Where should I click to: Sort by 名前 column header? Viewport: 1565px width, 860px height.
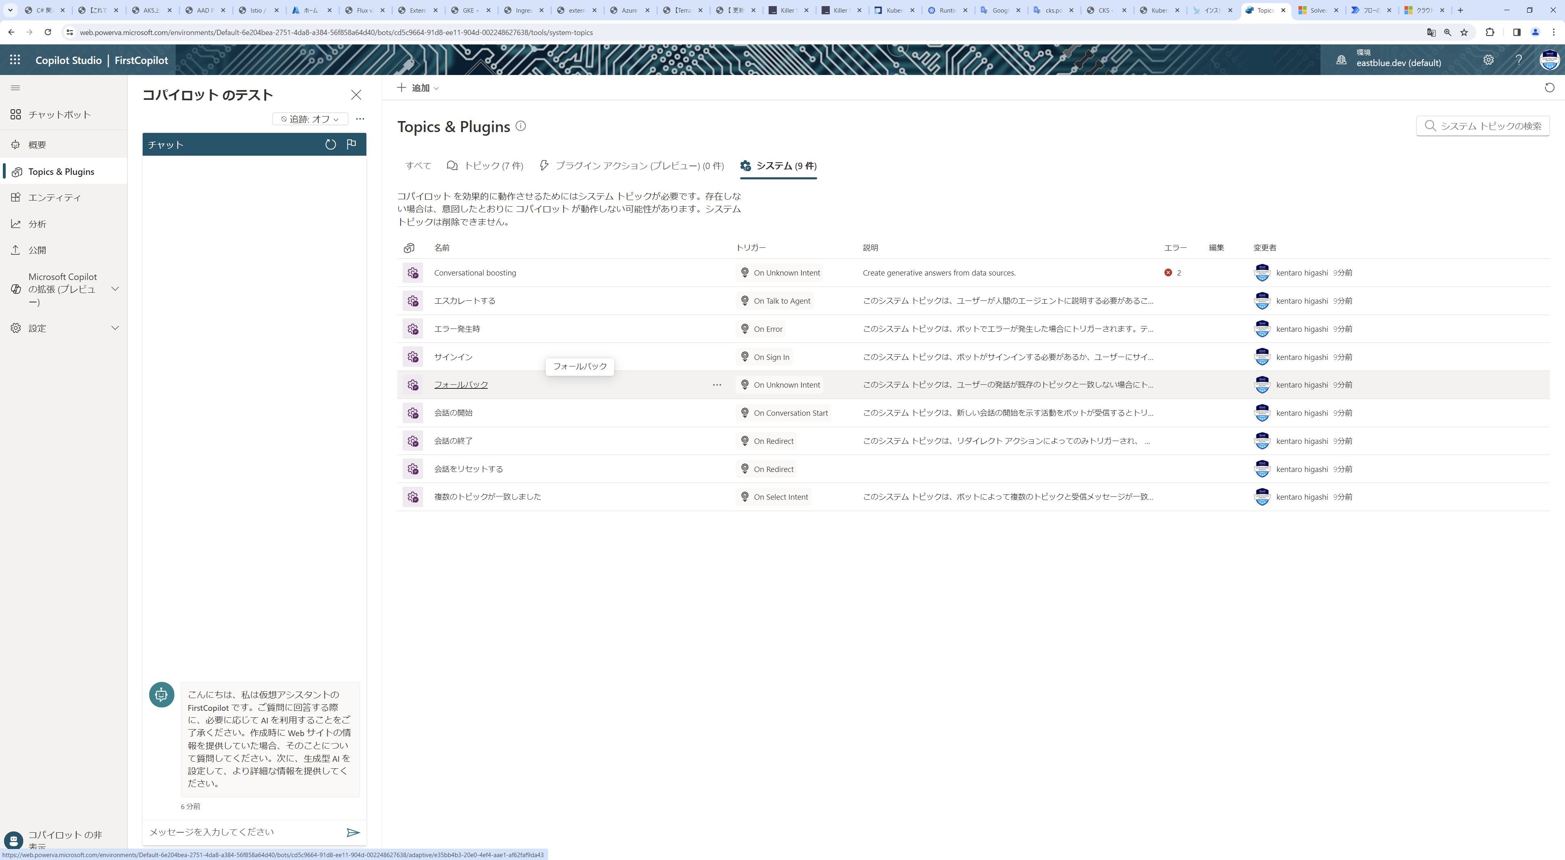click(442, 248)
